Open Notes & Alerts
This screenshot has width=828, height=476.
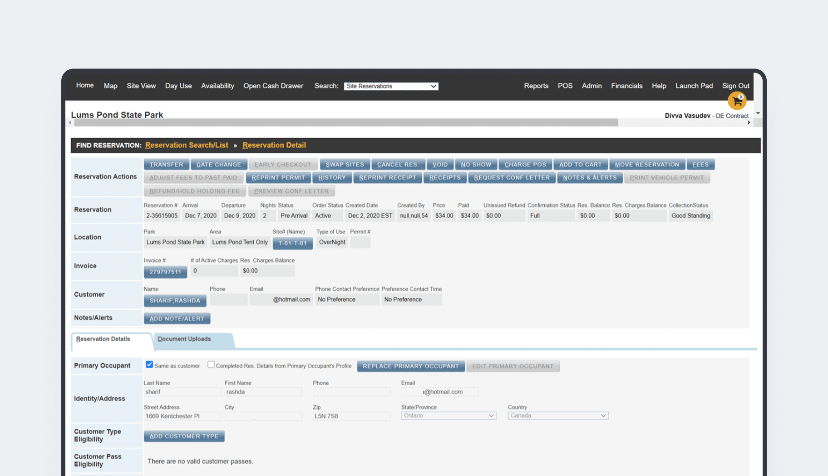click(590, 178)
